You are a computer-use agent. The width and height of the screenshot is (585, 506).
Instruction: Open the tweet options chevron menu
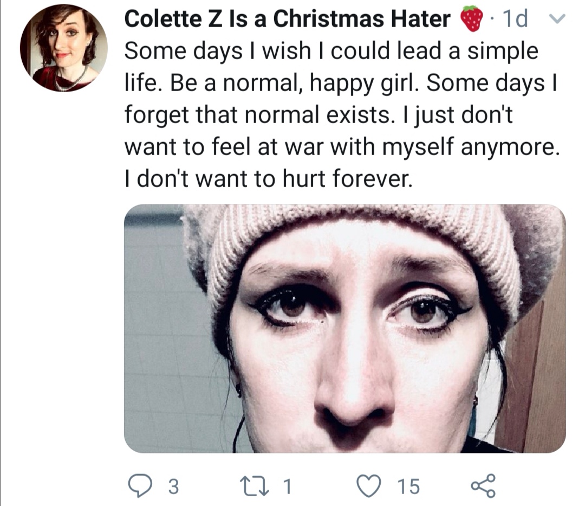coord(556,20)
